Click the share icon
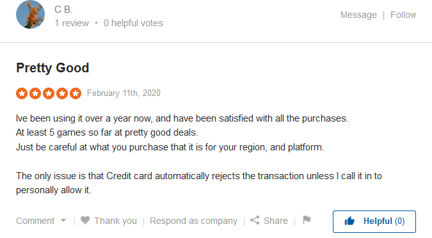Image resolution: width=432 pixels, height=238 pixels. [x=255, y=220]
